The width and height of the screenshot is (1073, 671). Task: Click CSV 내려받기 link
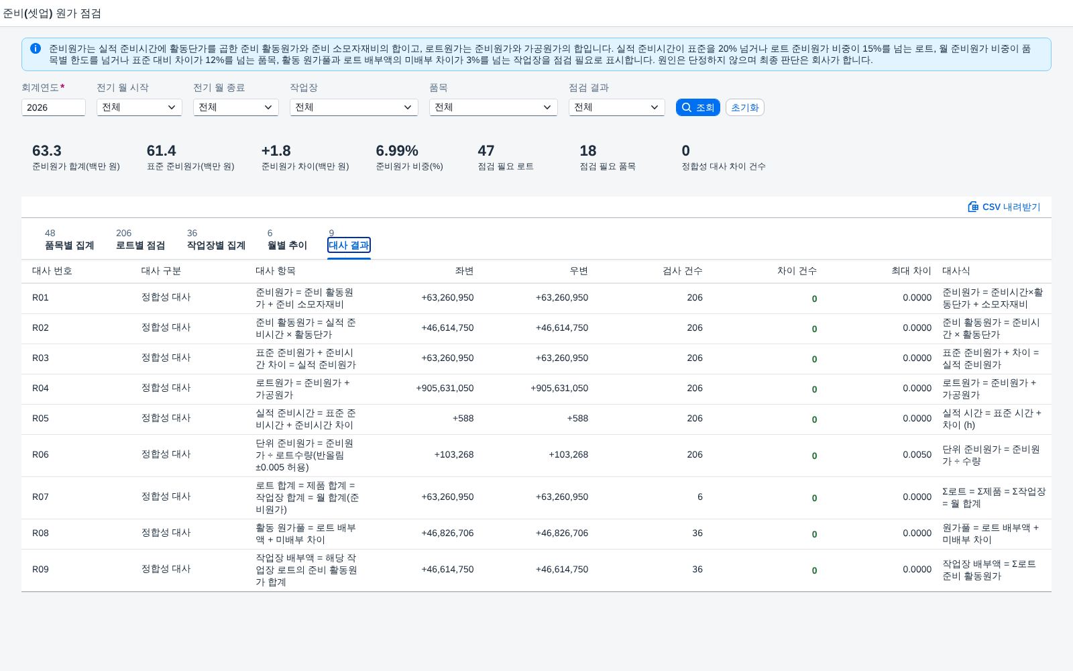(1004, 207)
